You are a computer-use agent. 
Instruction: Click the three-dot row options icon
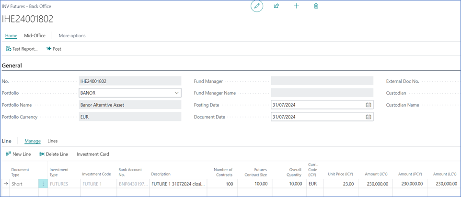click(x=43, y=184)
